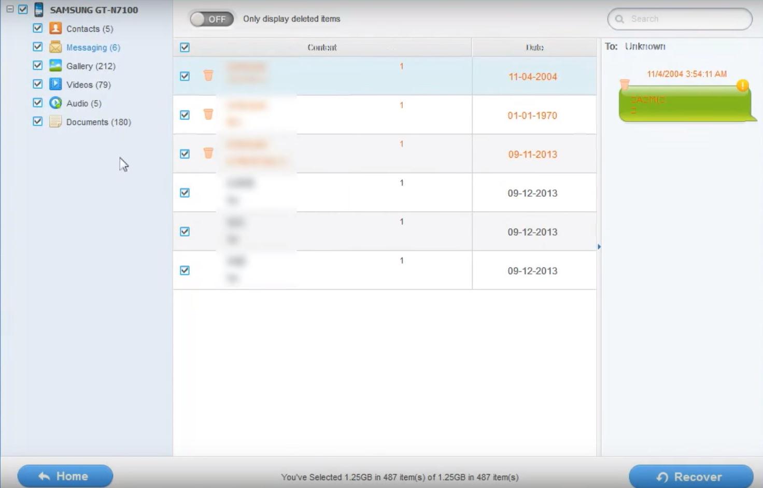Uncheck the Documents category checkbox
Viewport: 763px width, 488px height.
click(37, 121)
